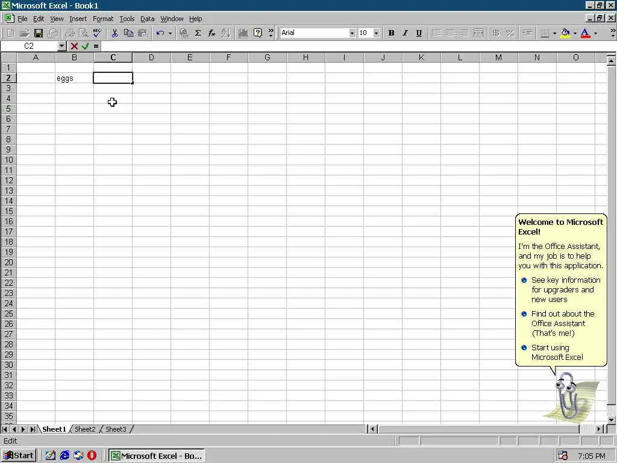This screenshot has width=617, height=463.
Task: Choose Find out about the Office Assistant
Action: (559, 324)
